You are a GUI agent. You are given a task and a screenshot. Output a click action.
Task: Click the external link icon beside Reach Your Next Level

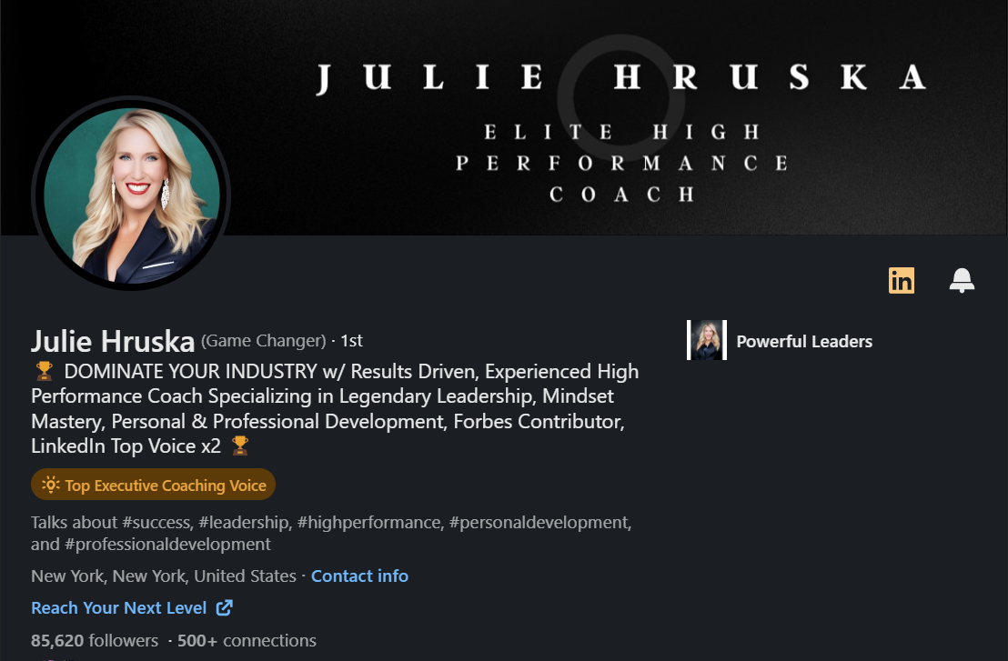pyautogui.click(x=224, y=607)
